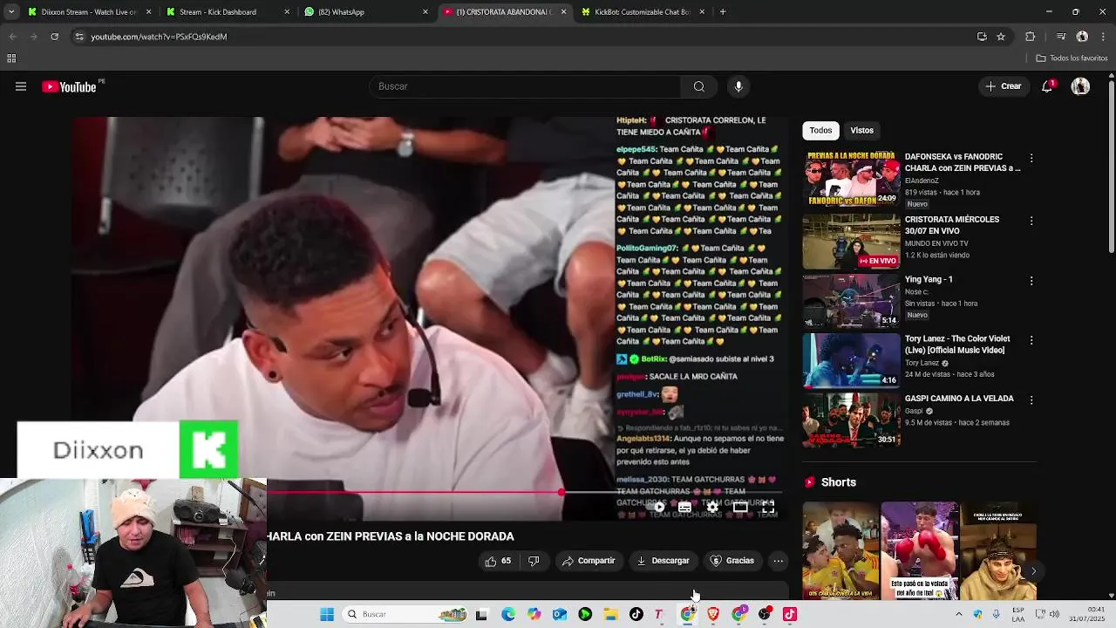Select the Todos filter chip
The width and height of the screenshot is (1116, 628).
pos(820,131)
